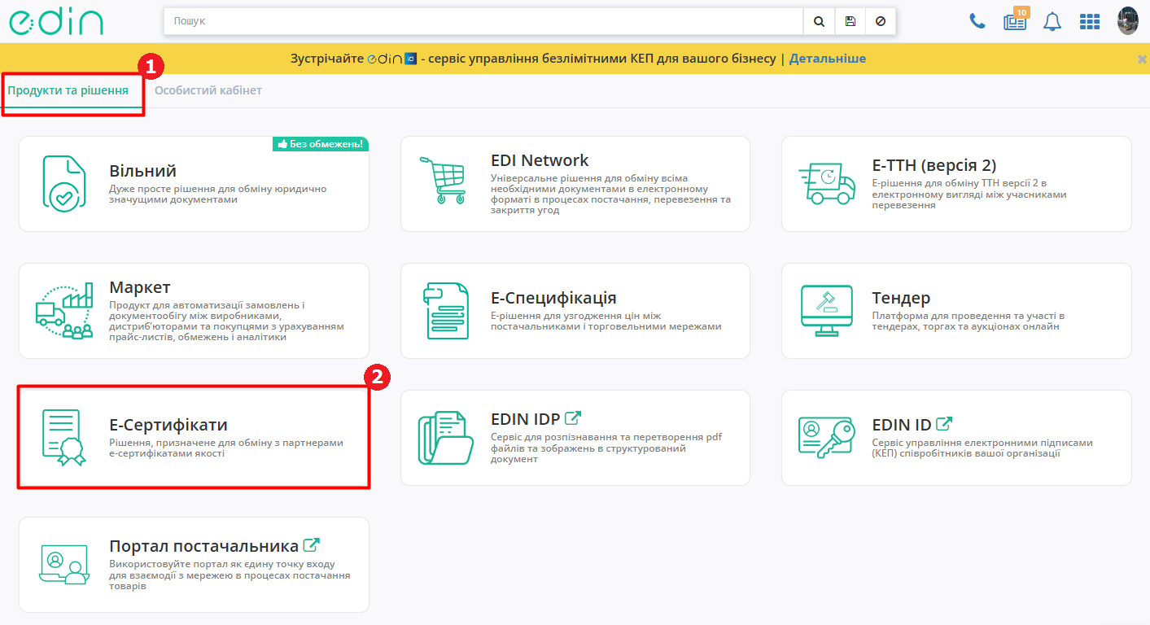This screenshot has height=625, width=1150.
Task: Click external link icon beside EDIN IDP
Action: (x=573, y=419)
